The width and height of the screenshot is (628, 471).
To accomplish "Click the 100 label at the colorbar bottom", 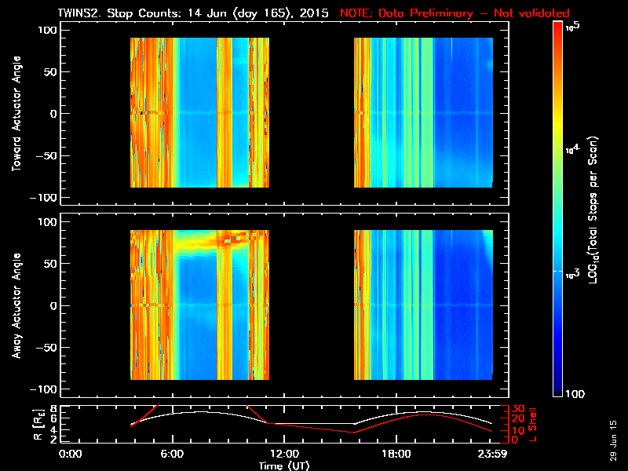I will tap(575, 394).
